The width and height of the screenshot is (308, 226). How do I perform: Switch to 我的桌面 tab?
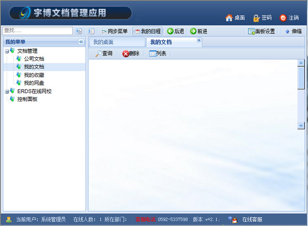click(117, 42)
